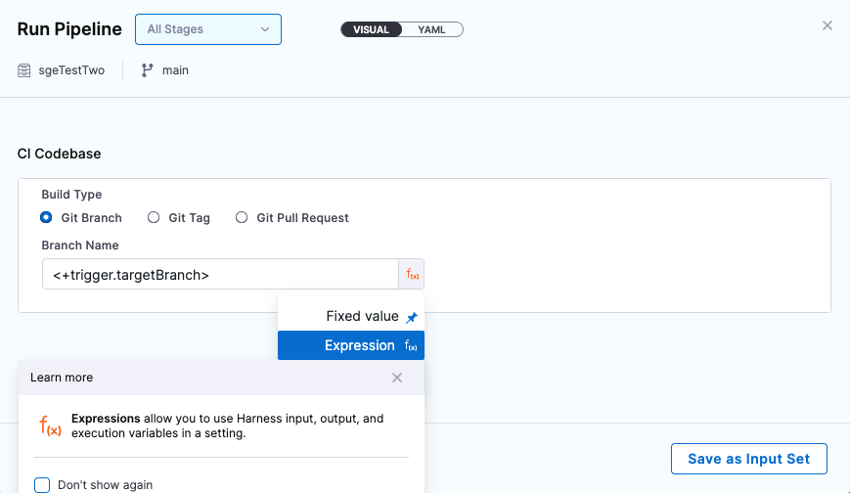Screen dimensions: 850x493
Task: Click the f(x) icon in the Expression option
Action: [x=412, y=346]
